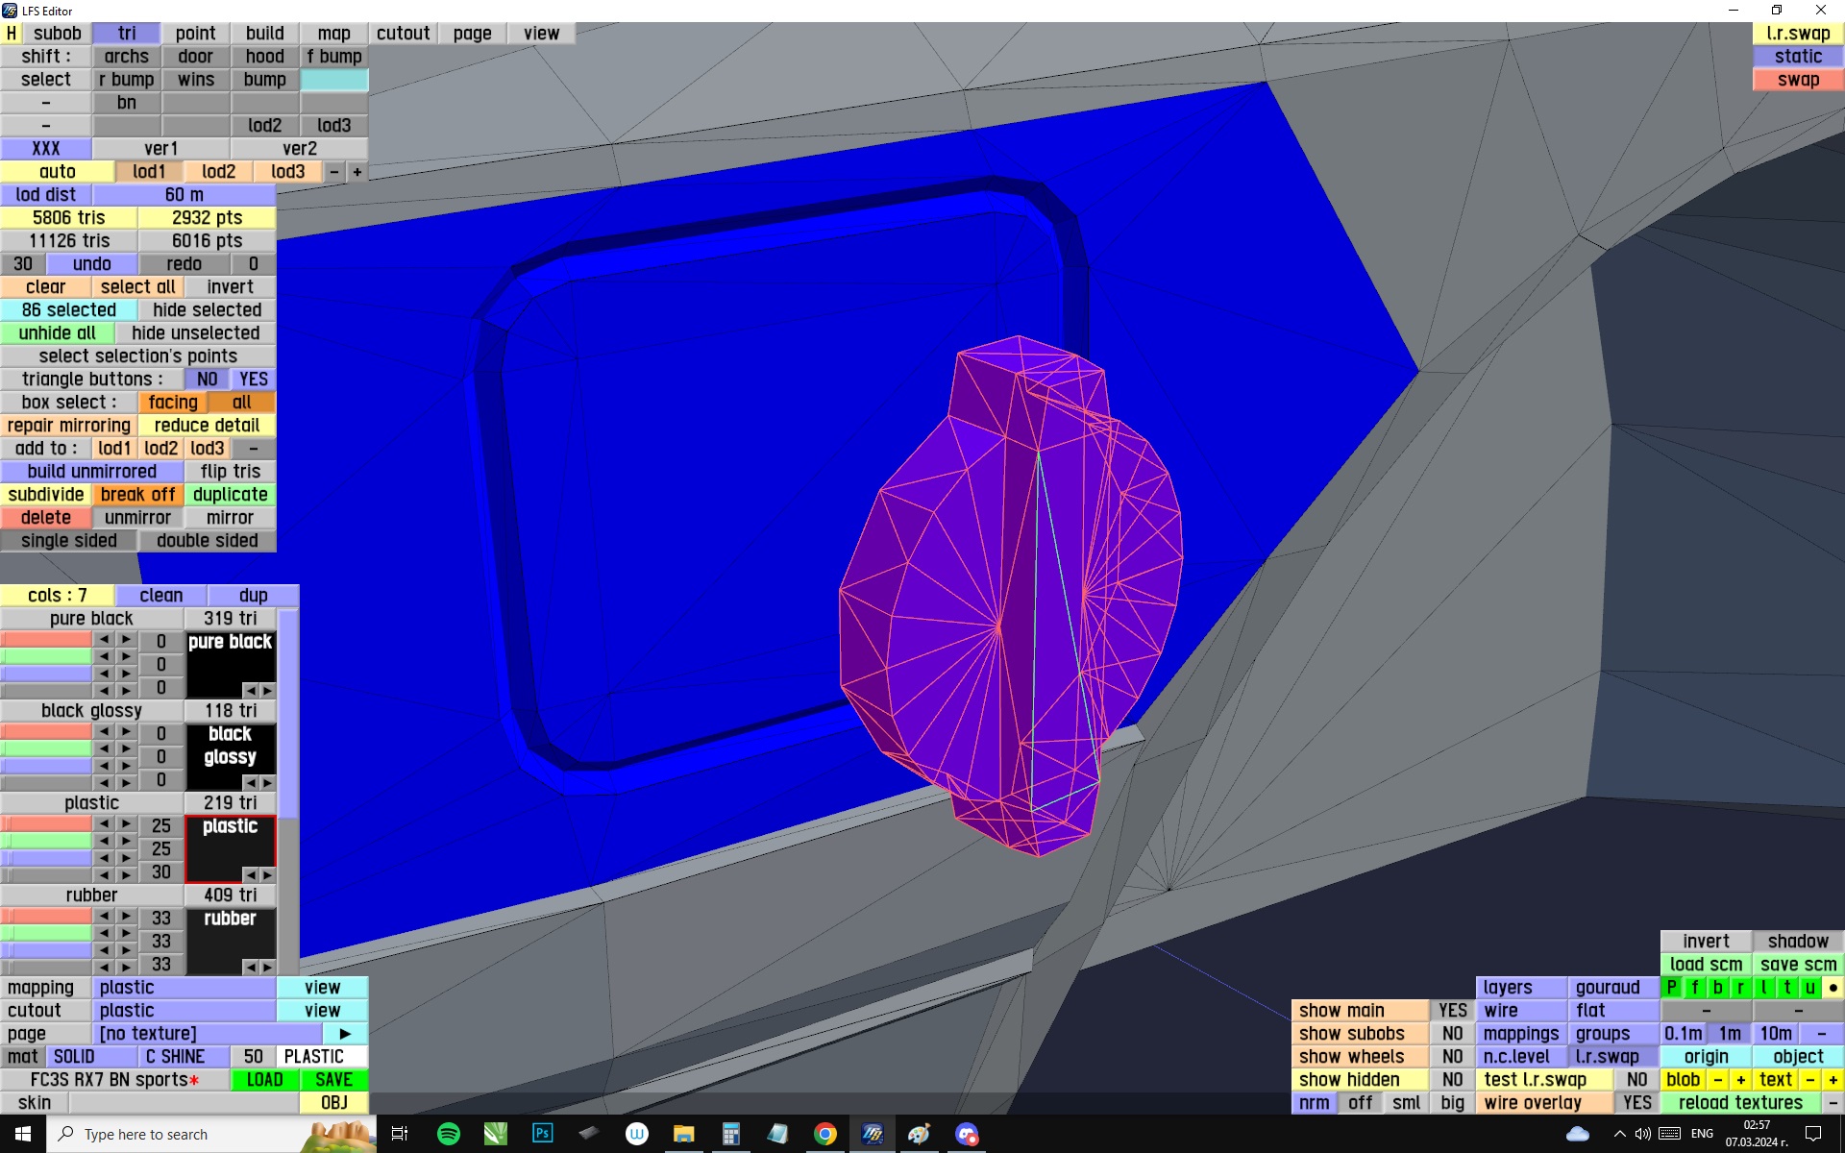
Task: Open the mapping plastic selector
Action: point(184,987)
